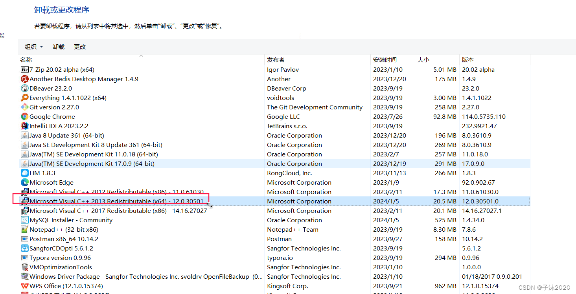
Task: Click the WPS Office icon
Action: tap(25, 286)
